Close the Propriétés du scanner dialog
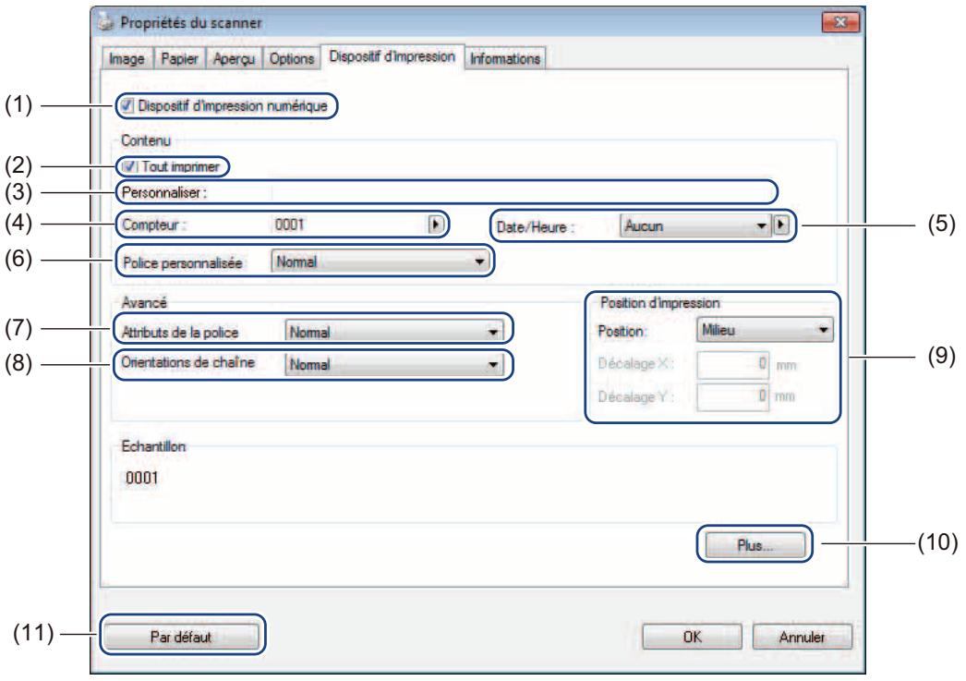This screenshot has width=966, height=681. 840,23
